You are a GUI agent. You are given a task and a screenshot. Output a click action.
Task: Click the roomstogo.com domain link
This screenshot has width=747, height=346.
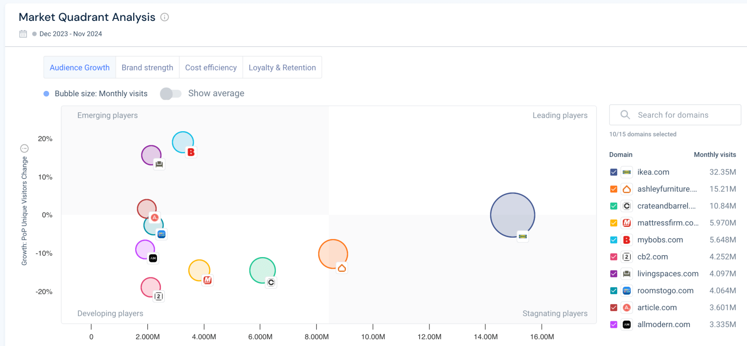[x=666, y=290]
